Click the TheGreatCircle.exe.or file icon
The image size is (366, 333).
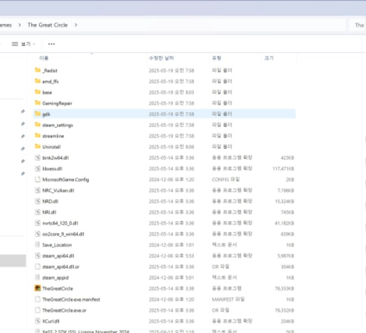[38, 311]
